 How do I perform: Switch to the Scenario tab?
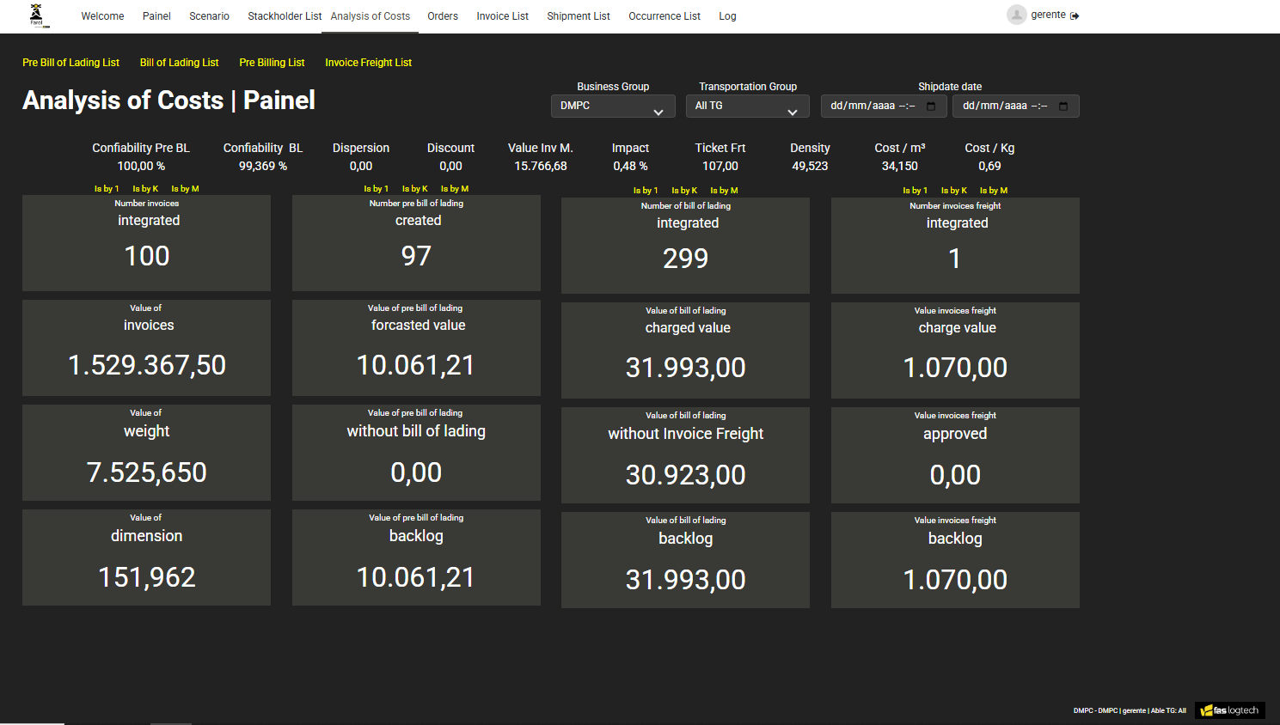209,16
